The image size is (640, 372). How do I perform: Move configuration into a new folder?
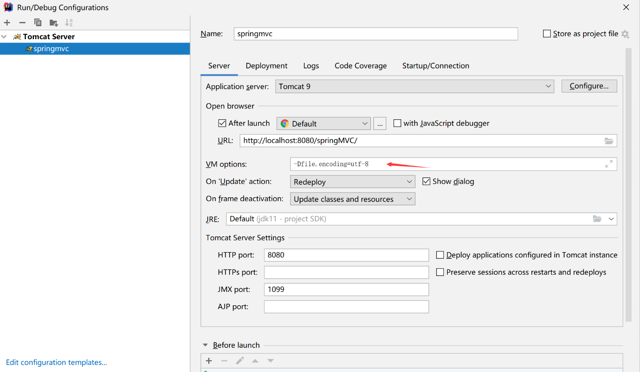tap(53, 22)
